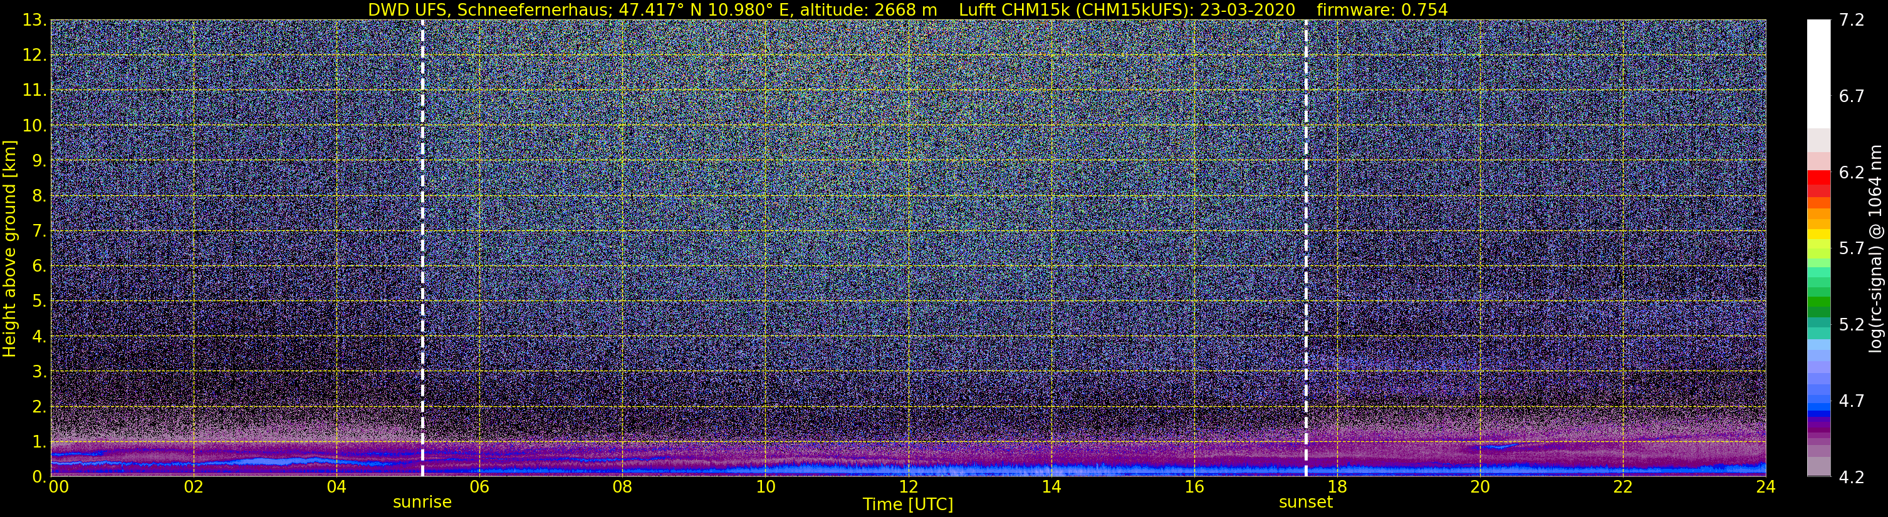Viewport: 1888px width, 517px height.
Task: Click the height axis tick label 13
Action: 34,21
